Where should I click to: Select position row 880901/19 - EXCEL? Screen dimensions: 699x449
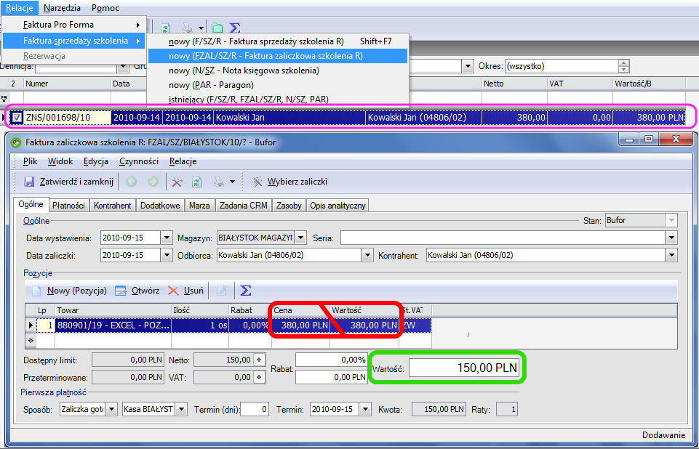click(x=228, y=325)
